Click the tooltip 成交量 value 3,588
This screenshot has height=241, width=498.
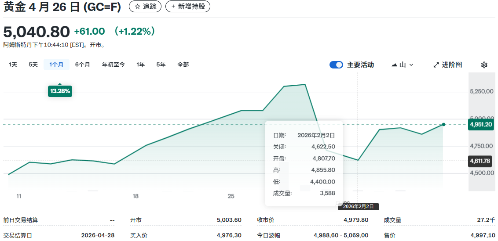click(x=328, y=193)
